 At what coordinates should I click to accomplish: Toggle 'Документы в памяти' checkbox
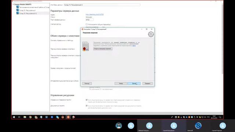87,106
